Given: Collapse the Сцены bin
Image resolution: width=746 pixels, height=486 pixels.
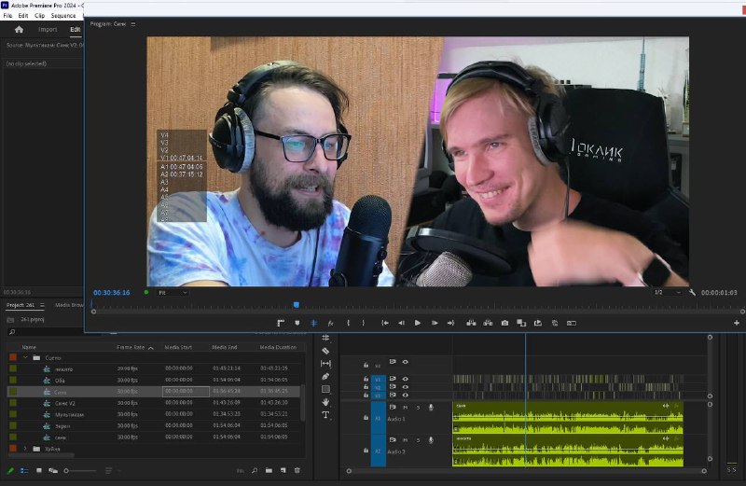Looking at the screenshot, I should [x=26, y=357].
